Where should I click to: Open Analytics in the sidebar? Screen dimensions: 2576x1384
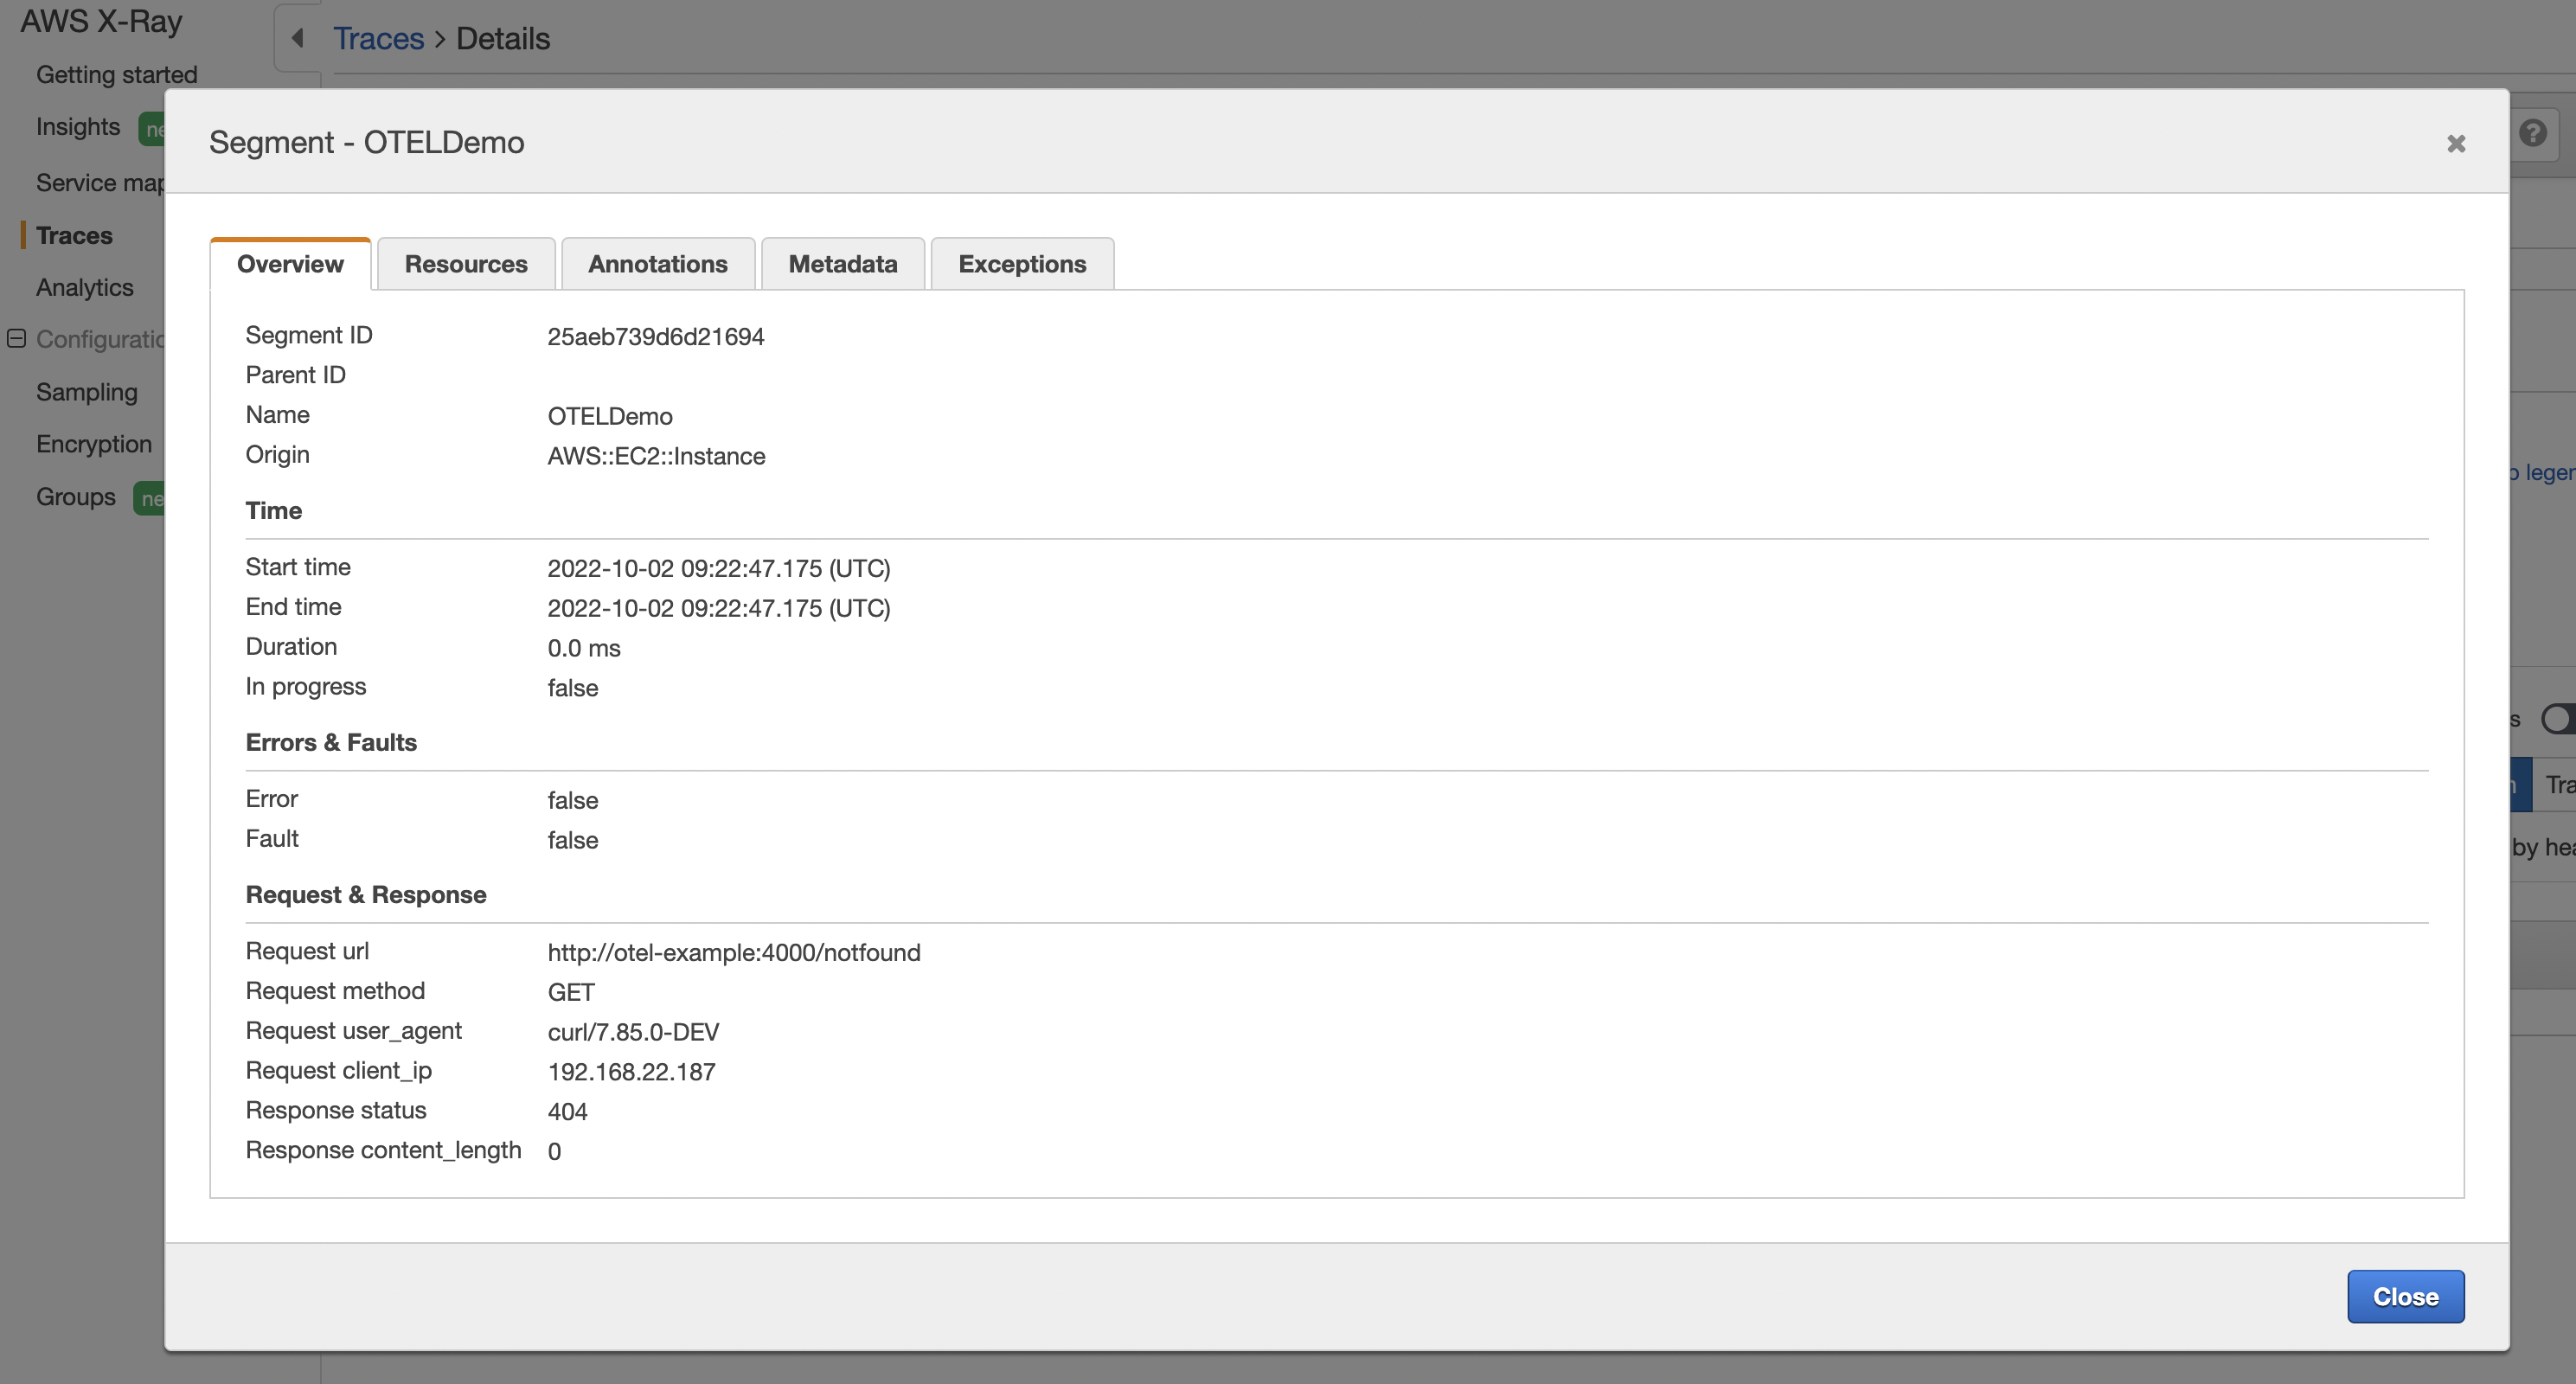(x=85, y=287)
